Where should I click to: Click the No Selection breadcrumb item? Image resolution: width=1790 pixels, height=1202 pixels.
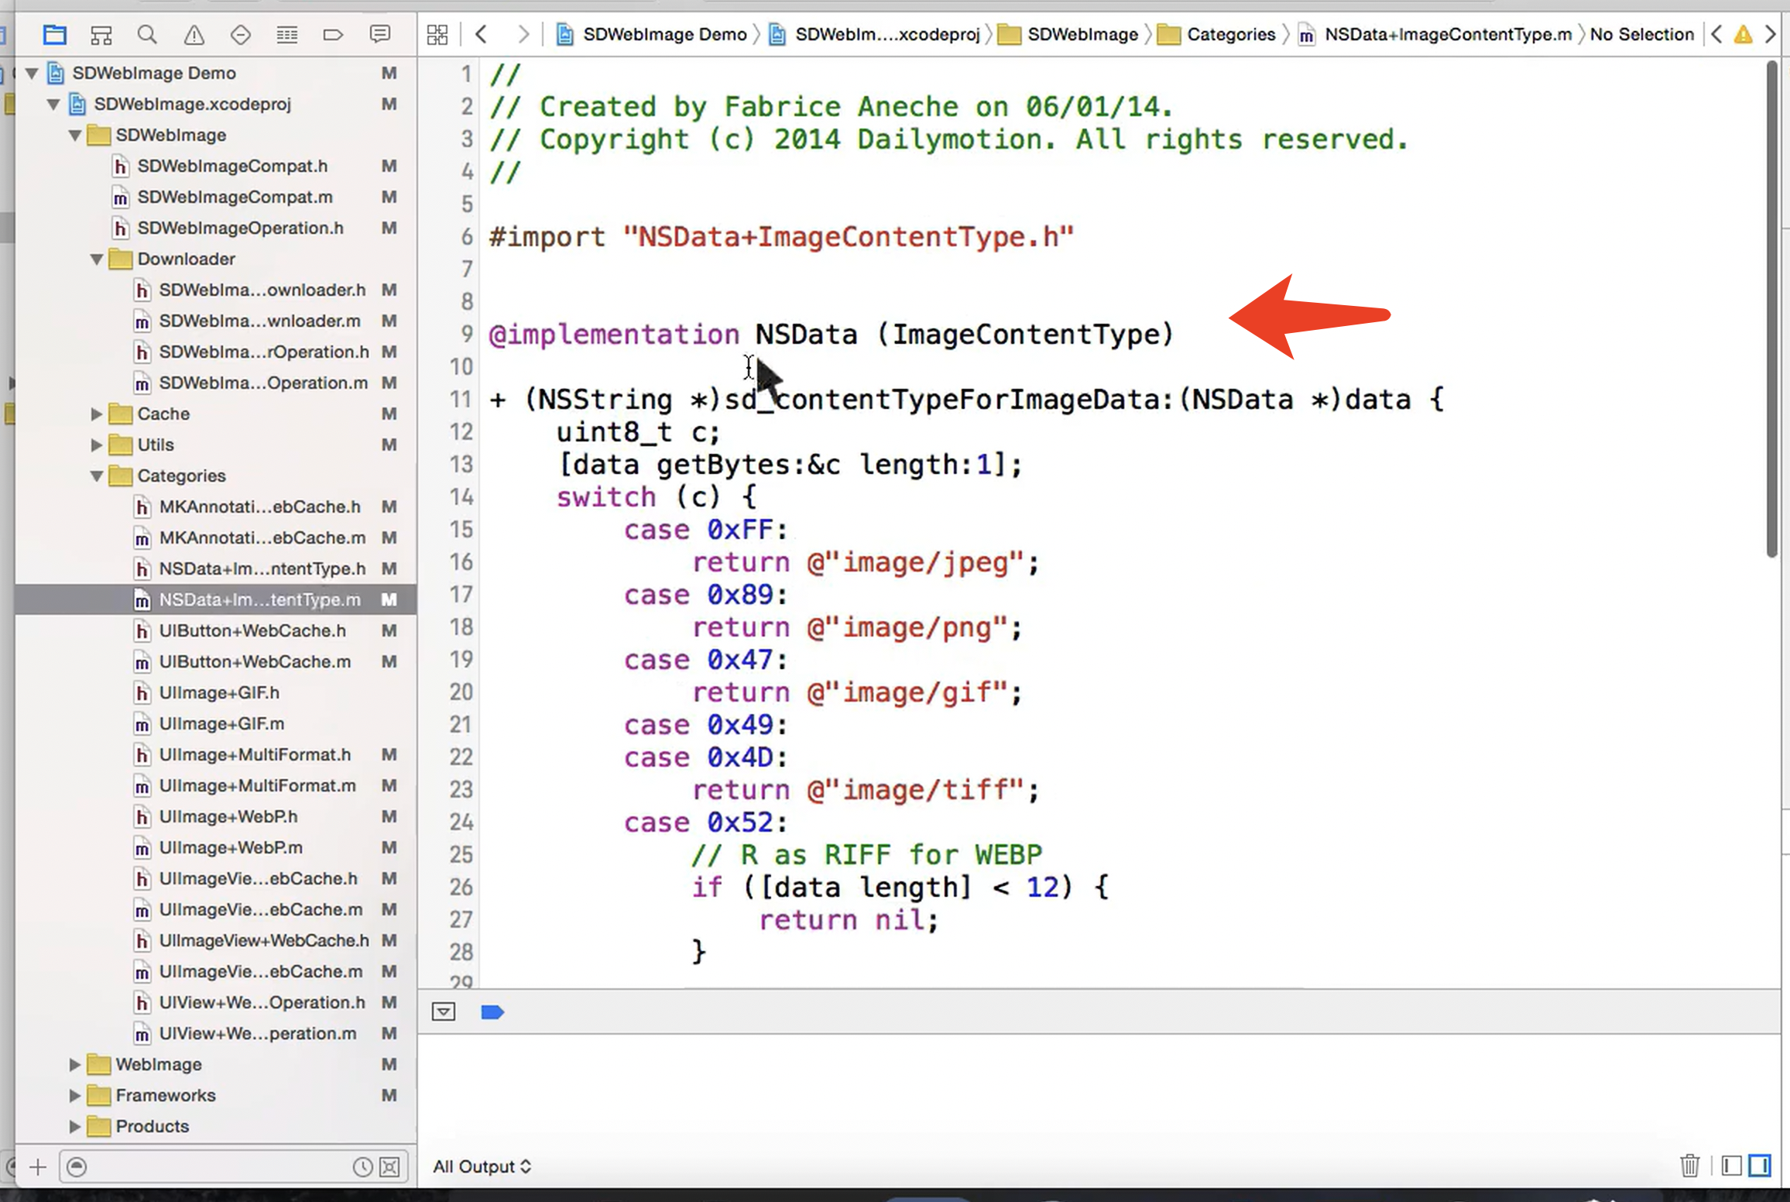[1641, 34]
